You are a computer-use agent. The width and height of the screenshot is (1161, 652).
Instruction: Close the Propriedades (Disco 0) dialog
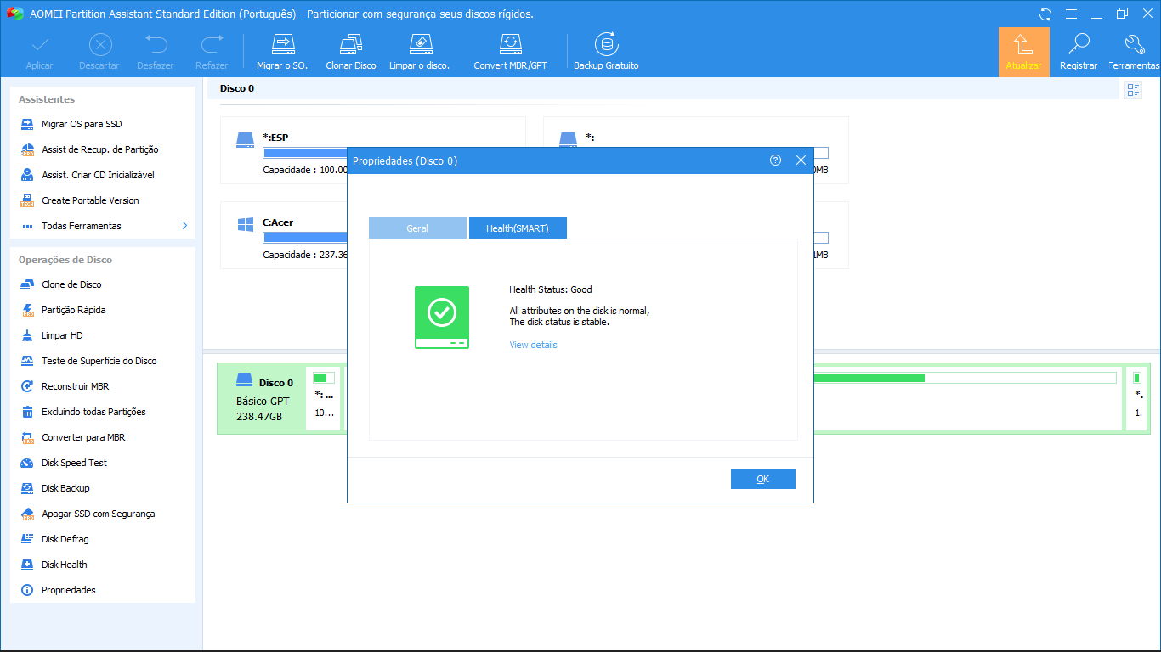click(x=801, y=160)
